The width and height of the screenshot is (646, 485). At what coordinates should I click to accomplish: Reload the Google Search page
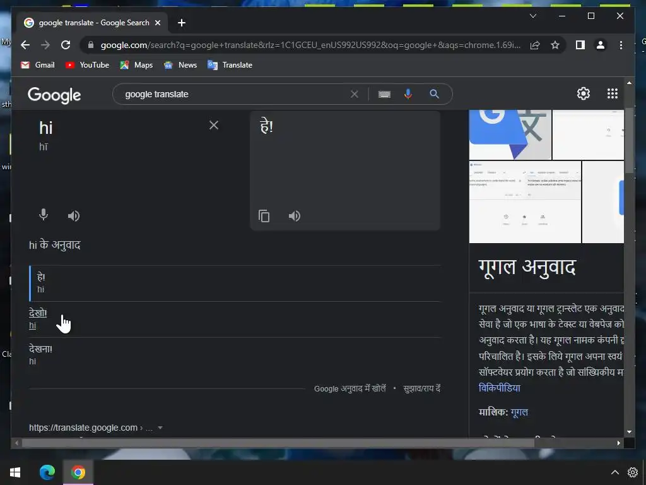coord(66,45)
